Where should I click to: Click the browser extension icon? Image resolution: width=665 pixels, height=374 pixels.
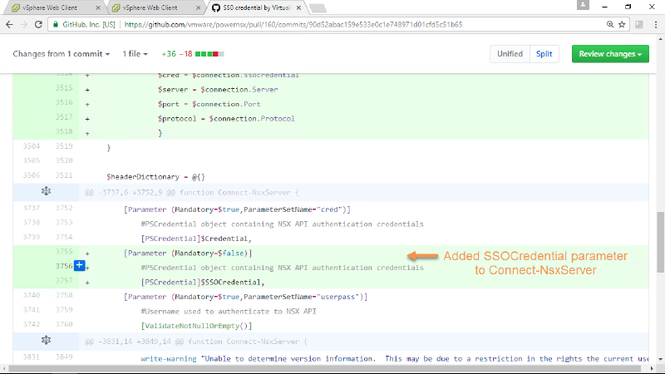click(x=639, y=25)
